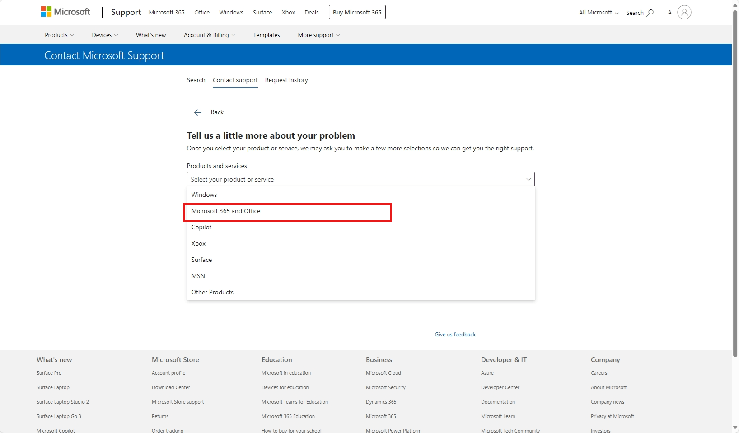Image resolution: width=739 pixels, height=433 pixels.
Task: Click the Back link
Action: (217, 112)
